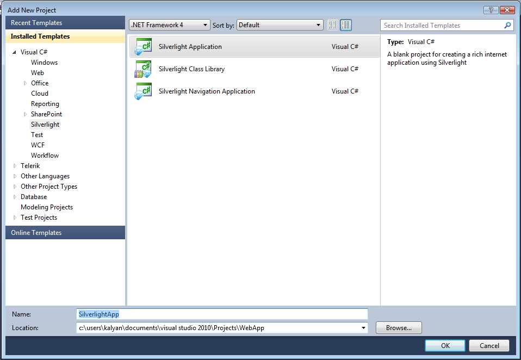Click the Name field containing SilverlightApp

tap(222, 314)
